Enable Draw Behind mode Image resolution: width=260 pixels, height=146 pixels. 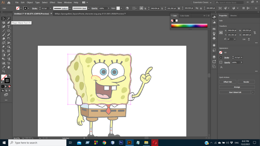coord(6,90)
